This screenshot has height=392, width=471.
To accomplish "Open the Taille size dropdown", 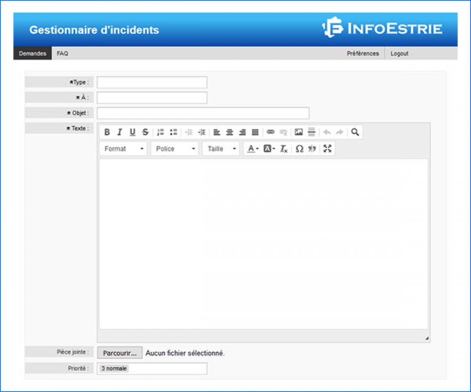I will click(221, 149).
